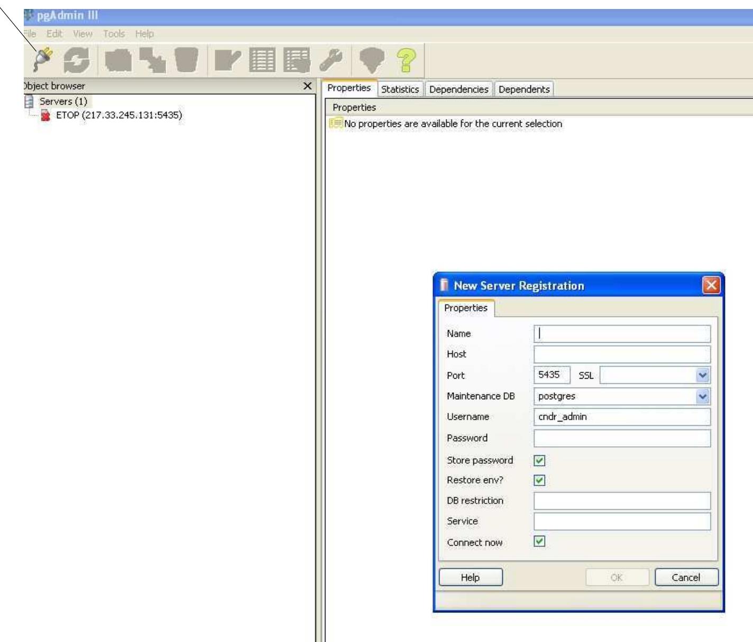Uncheck the Restore env? checkbox

(x=539, y=481)
